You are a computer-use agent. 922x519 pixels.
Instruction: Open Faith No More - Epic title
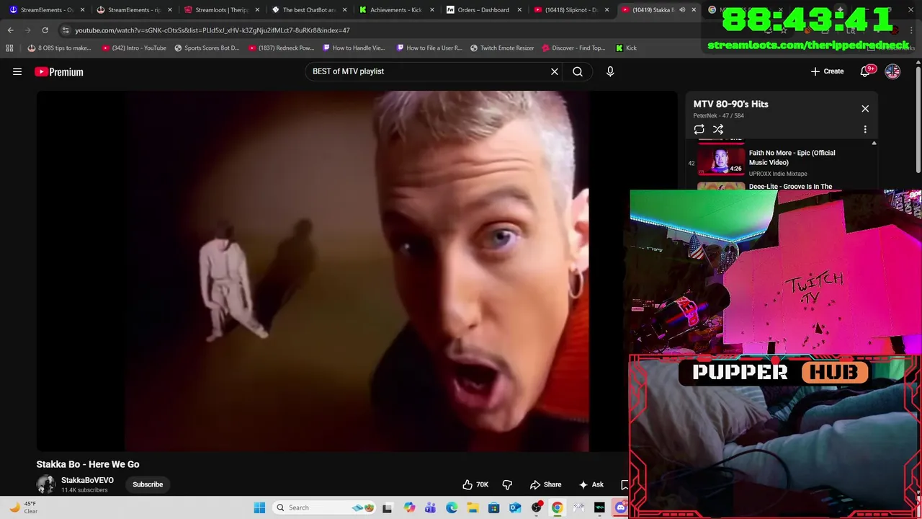pyautogui.click(x=792, y=157)
